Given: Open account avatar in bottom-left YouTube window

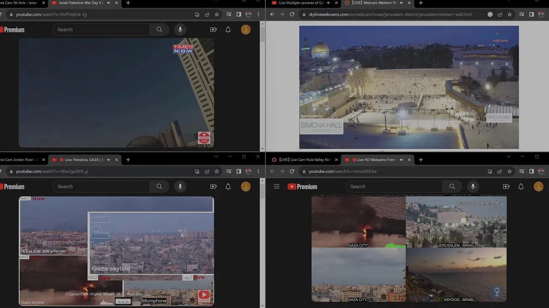Looking at the screenshot, I should click(x=246, y=187).
